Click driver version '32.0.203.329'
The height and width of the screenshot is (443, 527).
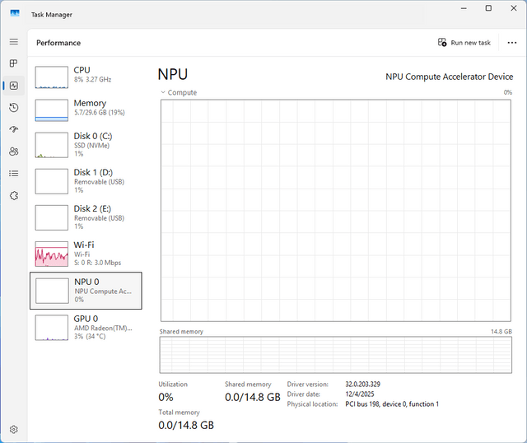tap(362, 385)
